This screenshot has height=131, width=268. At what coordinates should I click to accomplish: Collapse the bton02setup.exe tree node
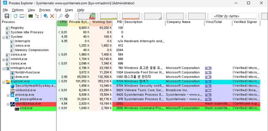click(8, 104)
